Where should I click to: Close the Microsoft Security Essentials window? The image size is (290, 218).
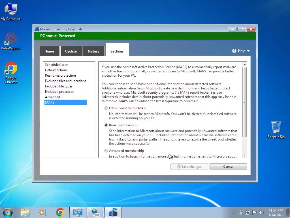251,29
